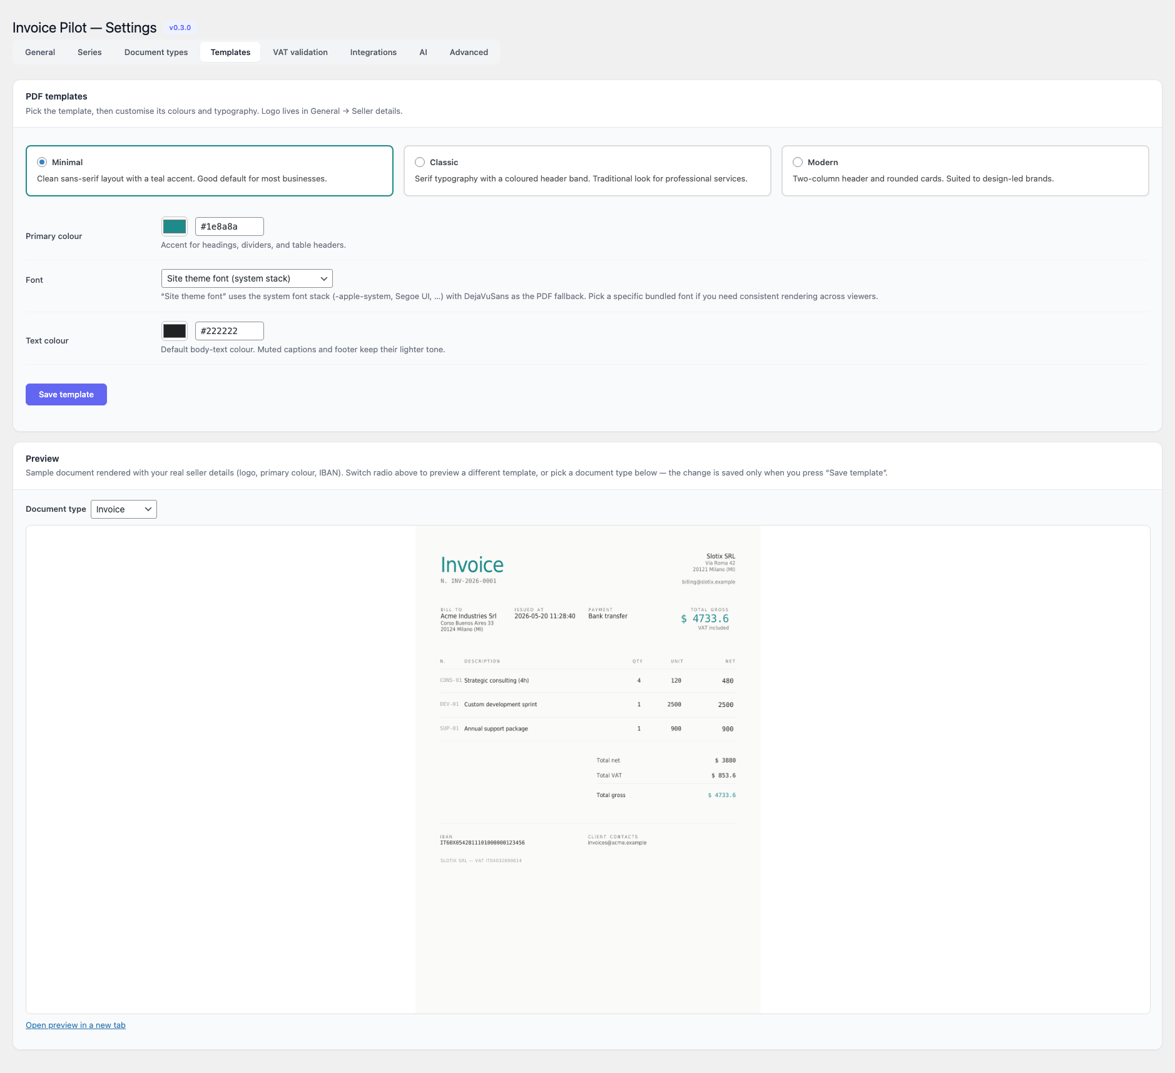Open the Primary colour teal swatch picker
This screenshot has width=1175, height=1073.
coord(175,226)
